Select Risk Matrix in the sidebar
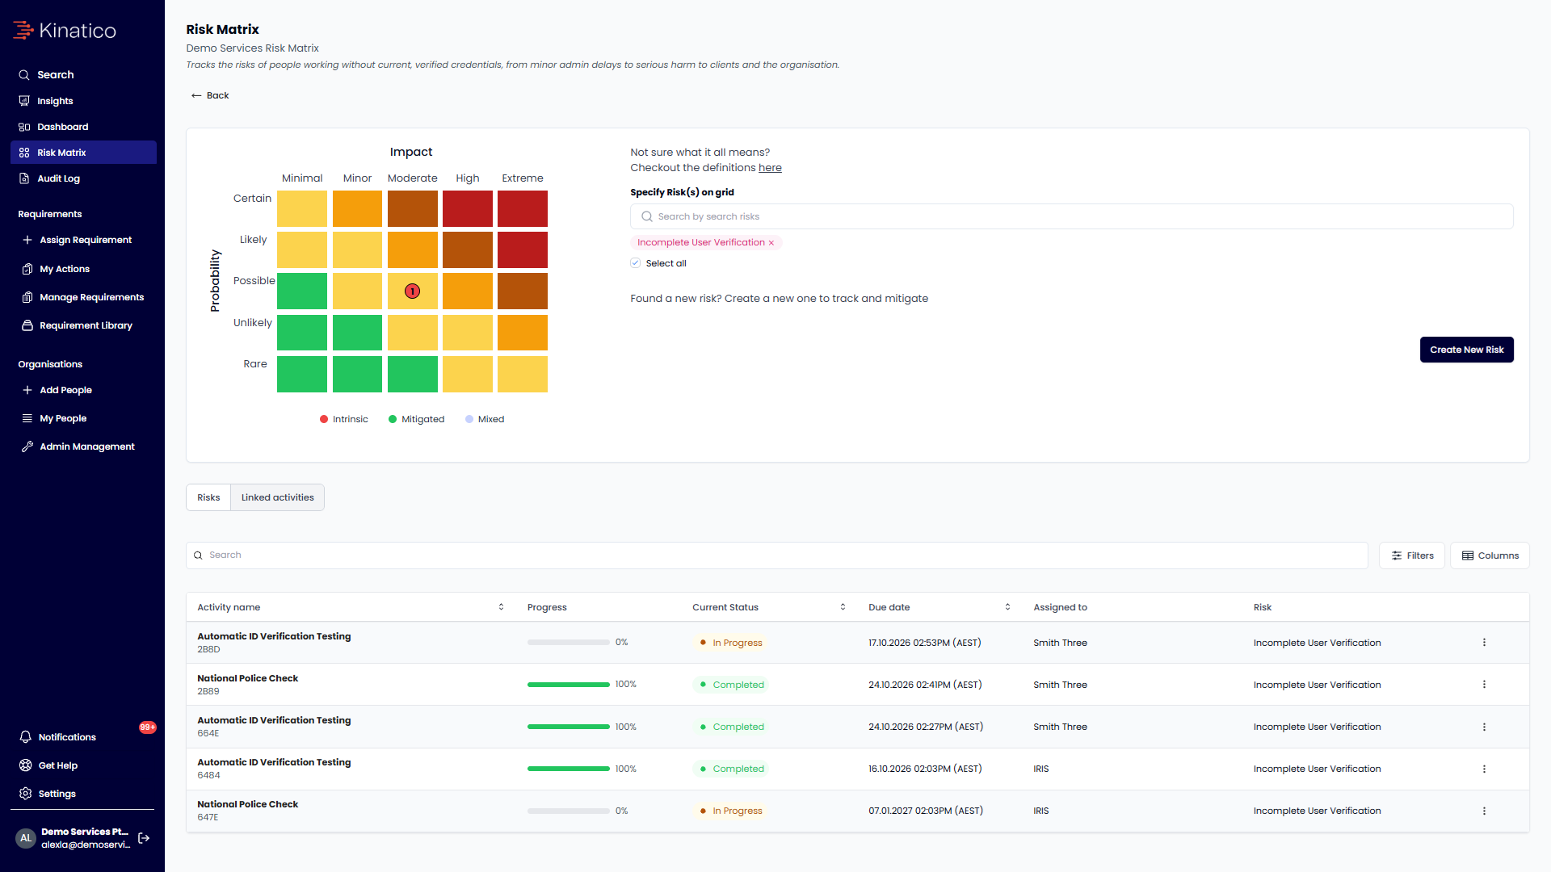The width and height of the screenshot is (1551, 872). click(83, 153)
